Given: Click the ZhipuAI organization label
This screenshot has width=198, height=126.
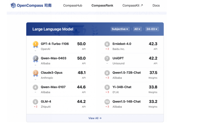Looking at the screenshot, I should pyautogui.click(x=45, y=107).
